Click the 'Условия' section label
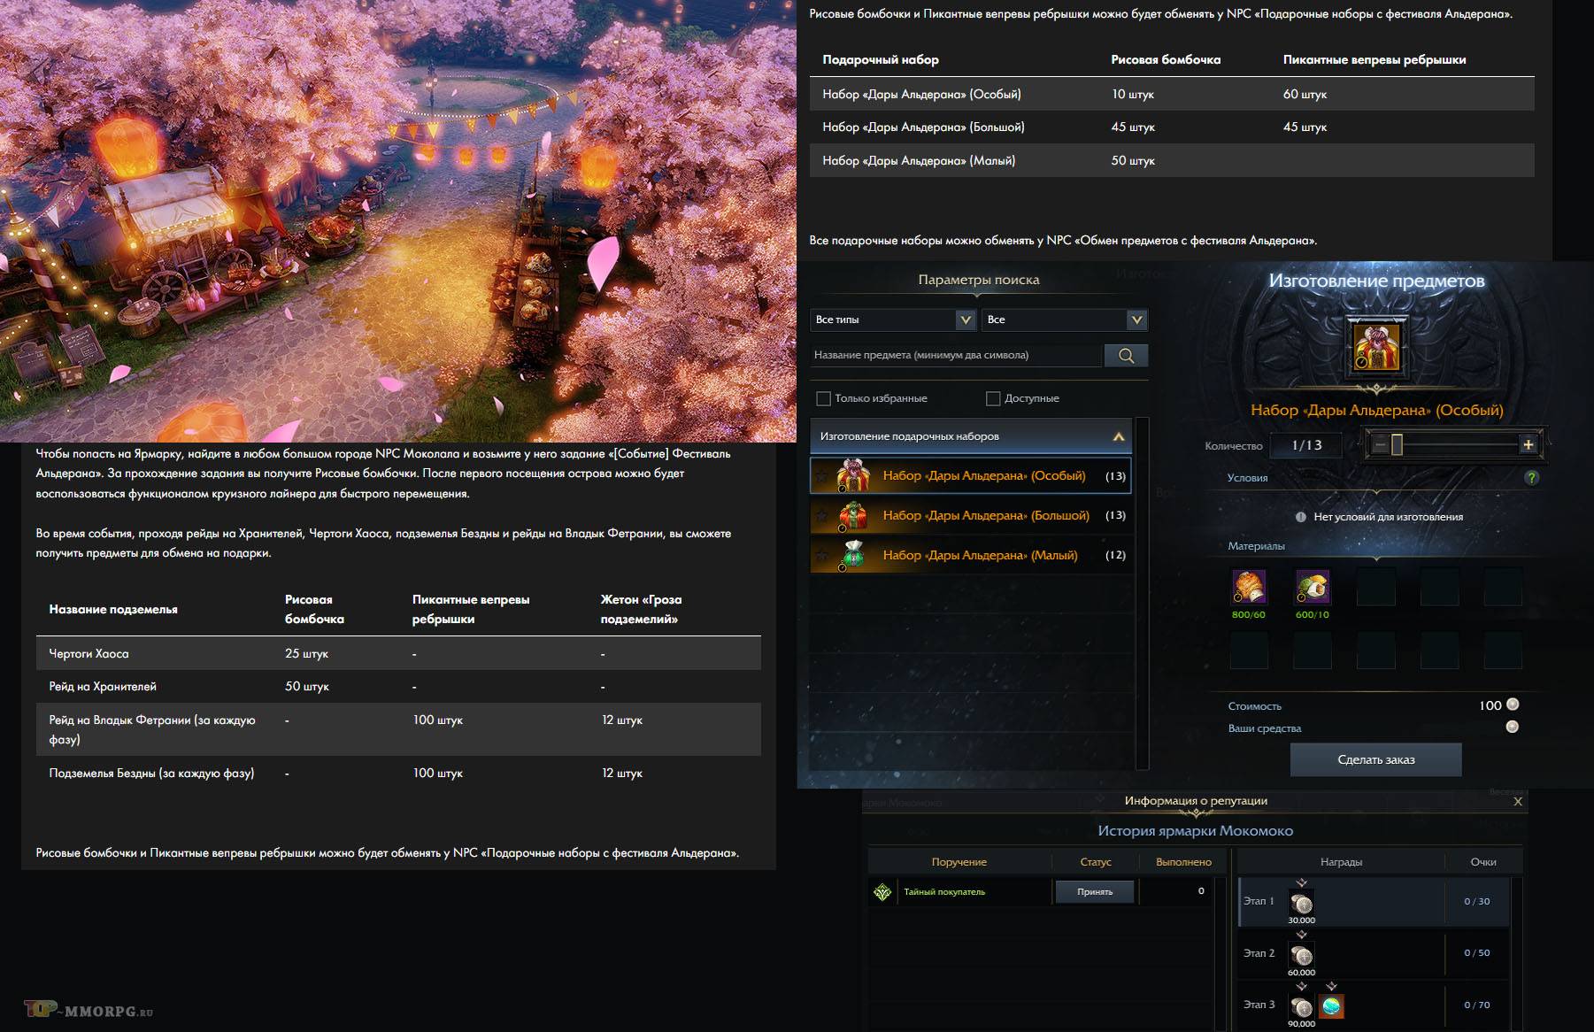 point(1247,478)
